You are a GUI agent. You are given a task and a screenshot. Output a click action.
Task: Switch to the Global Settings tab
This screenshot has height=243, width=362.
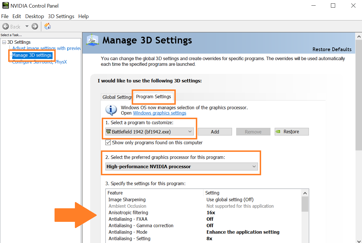point(117,97)
